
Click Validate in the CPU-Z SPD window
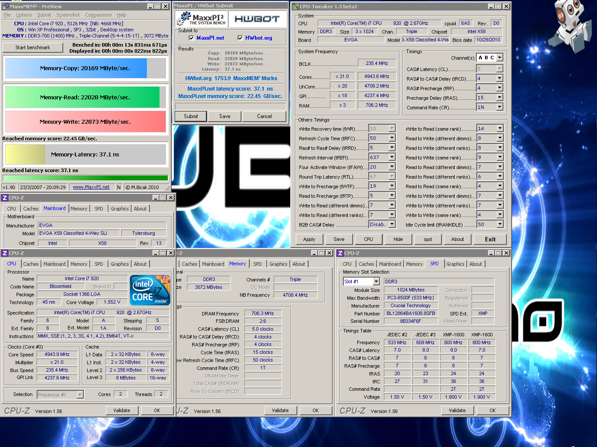coord(457,410)
